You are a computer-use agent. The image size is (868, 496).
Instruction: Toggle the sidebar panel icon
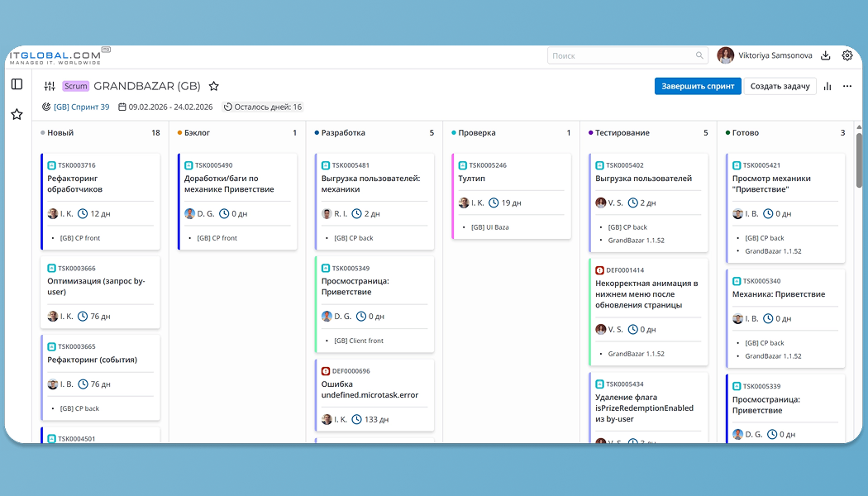[x=17, y=84]
